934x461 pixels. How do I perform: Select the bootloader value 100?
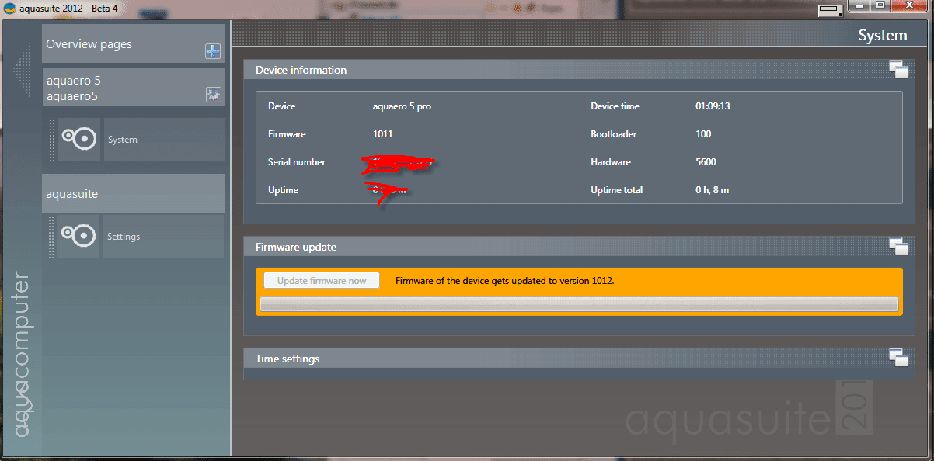[703, 134]
